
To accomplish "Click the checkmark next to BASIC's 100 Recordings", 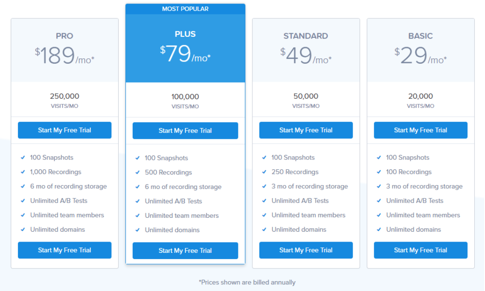I will click(379, 172).
